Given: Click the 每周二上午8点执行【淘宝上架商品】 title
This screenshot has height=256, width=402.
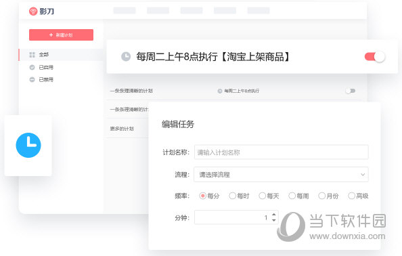Looking at the screenshot, I should coord(213,57).
